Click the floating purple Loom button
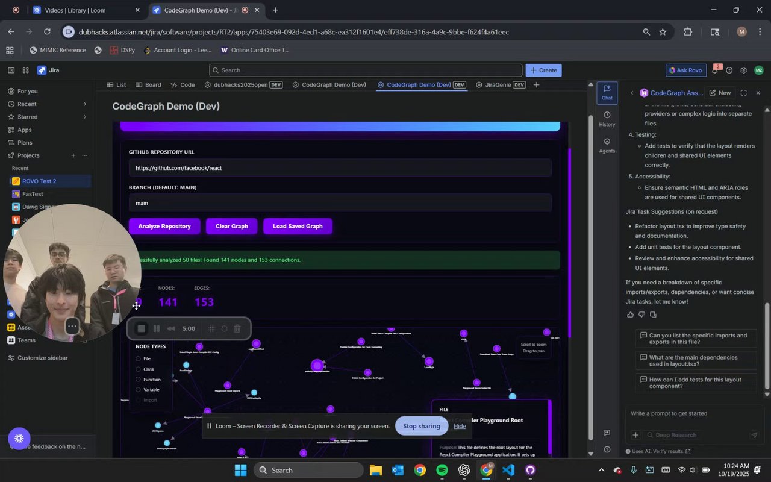The width and height of the screenshot is (771, 482). pyautogui.click(x=19, y=439)
